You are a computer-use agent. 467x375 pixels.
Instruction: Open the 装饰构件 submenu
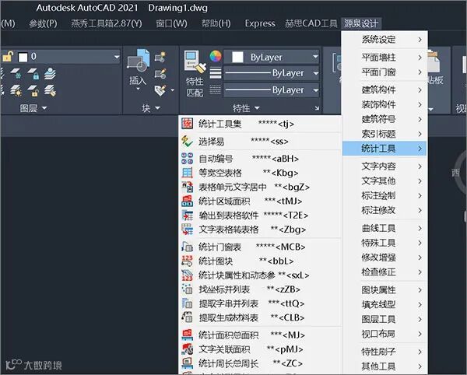point(384,104)
